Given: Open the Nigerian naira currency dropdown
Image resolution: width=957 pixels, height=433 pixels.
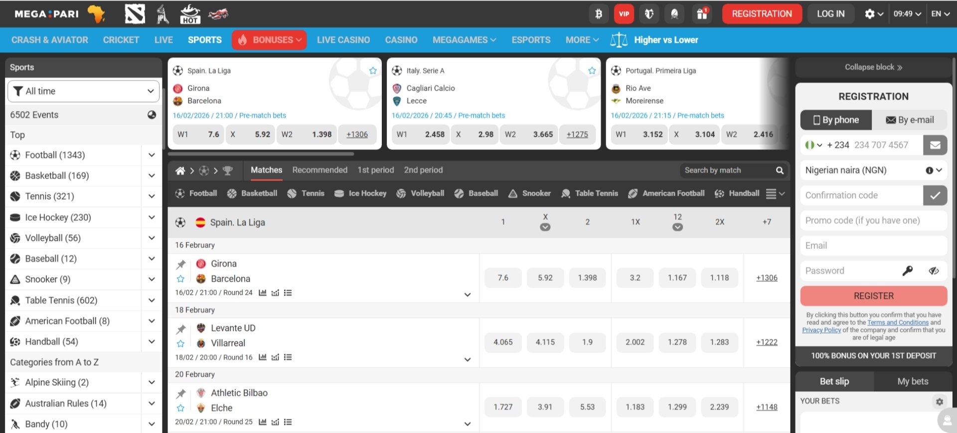Looking at the screenshot, I should point(874,170).
